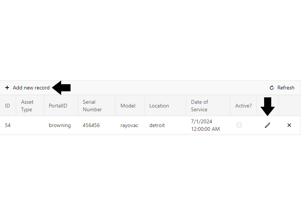This screenshot has width=305, height=212.
Task: Click the detroit location cell
Action: [x=157, y=125]
